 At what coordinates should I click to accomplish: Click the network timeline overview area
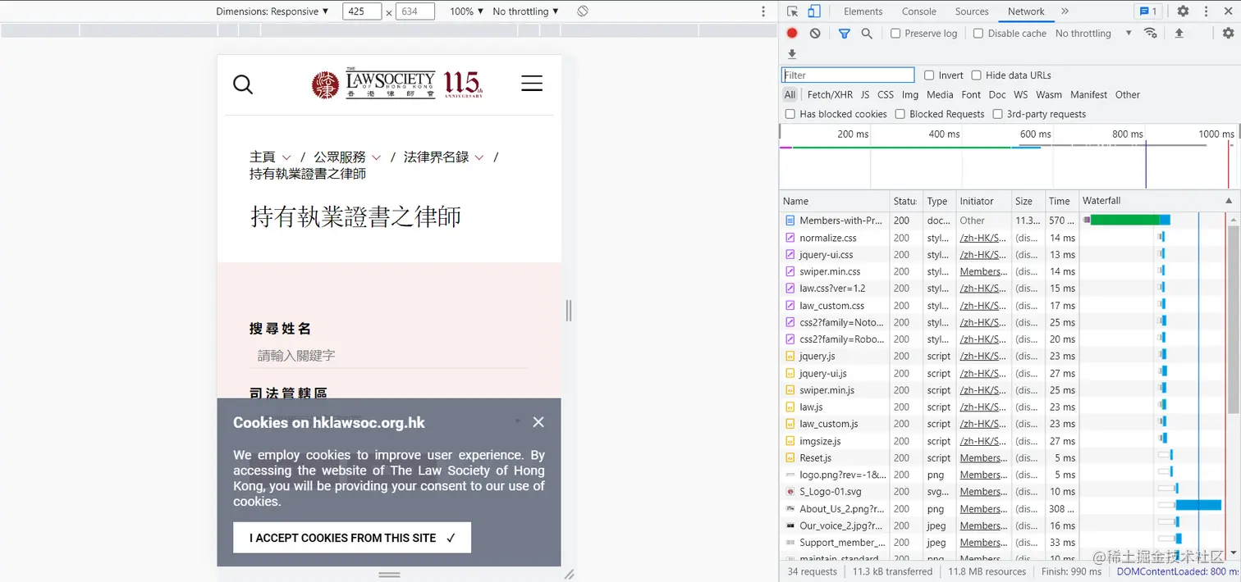1009,156
